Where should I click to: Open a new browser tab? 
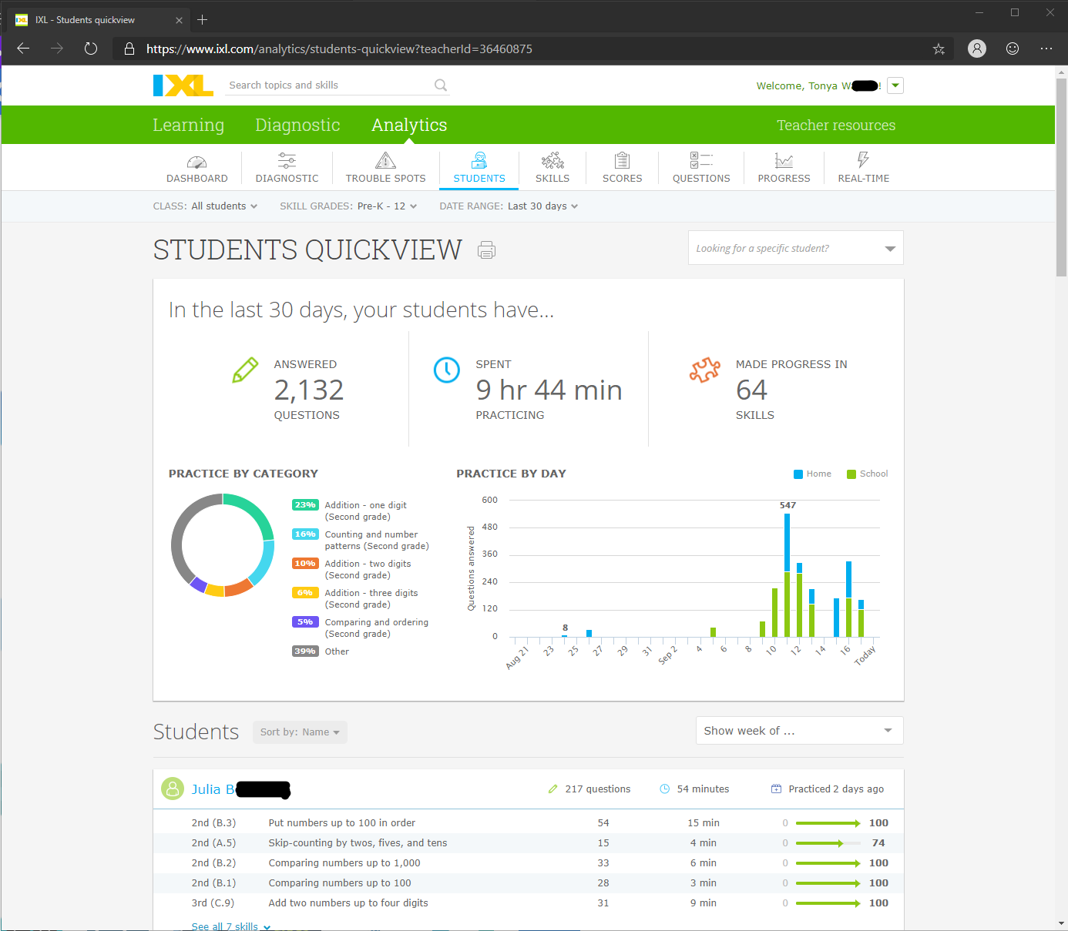[203, 20]
